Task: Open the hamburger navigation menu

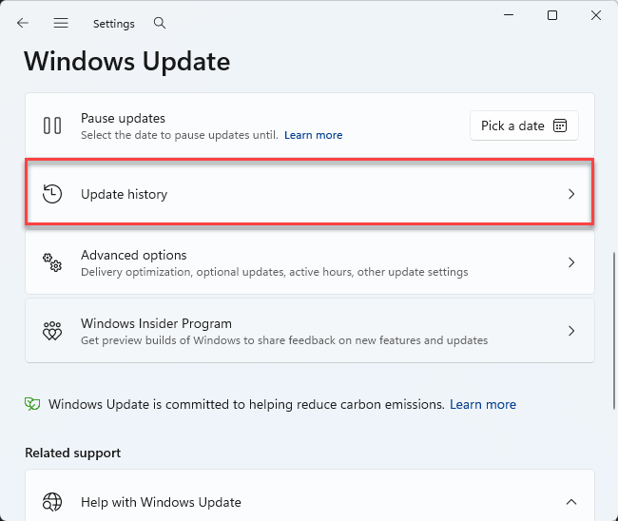Action: pos(61,23)
